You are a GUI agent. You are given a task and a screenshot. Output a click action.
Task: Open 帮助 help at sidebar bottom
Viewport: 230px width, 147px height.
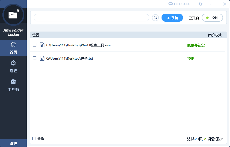click(13, 143)
